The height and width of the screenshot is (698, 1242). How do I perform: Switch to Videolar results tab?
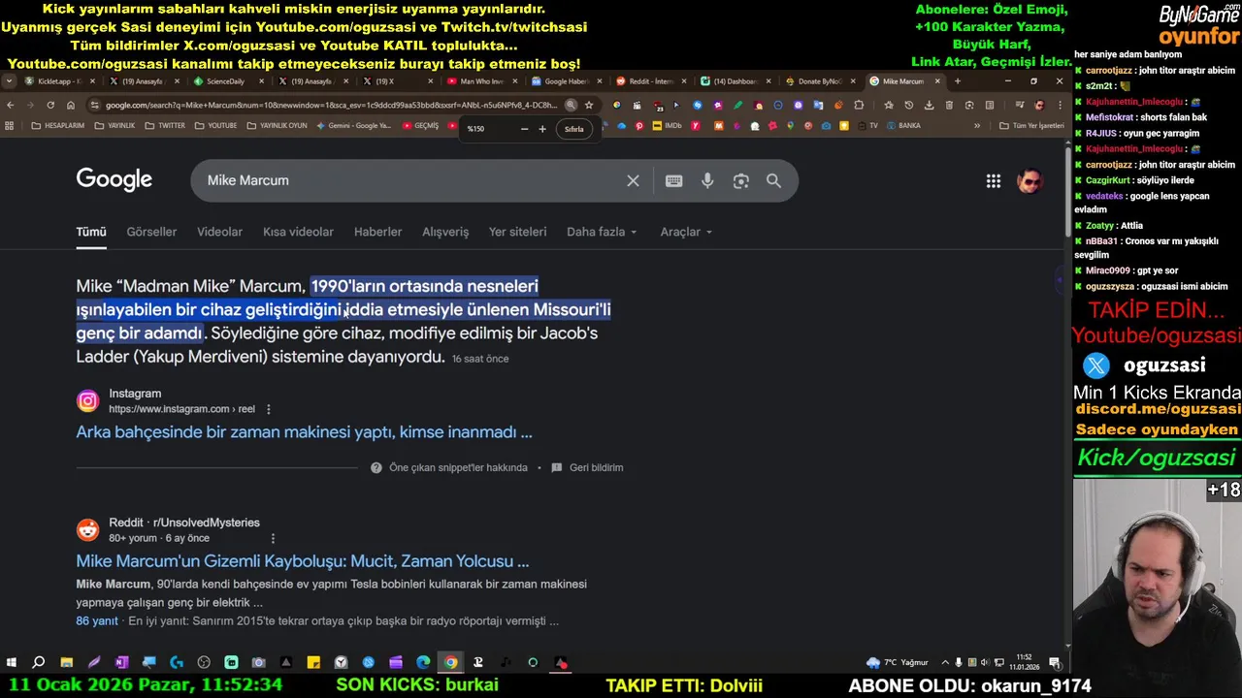click(219, 232)
